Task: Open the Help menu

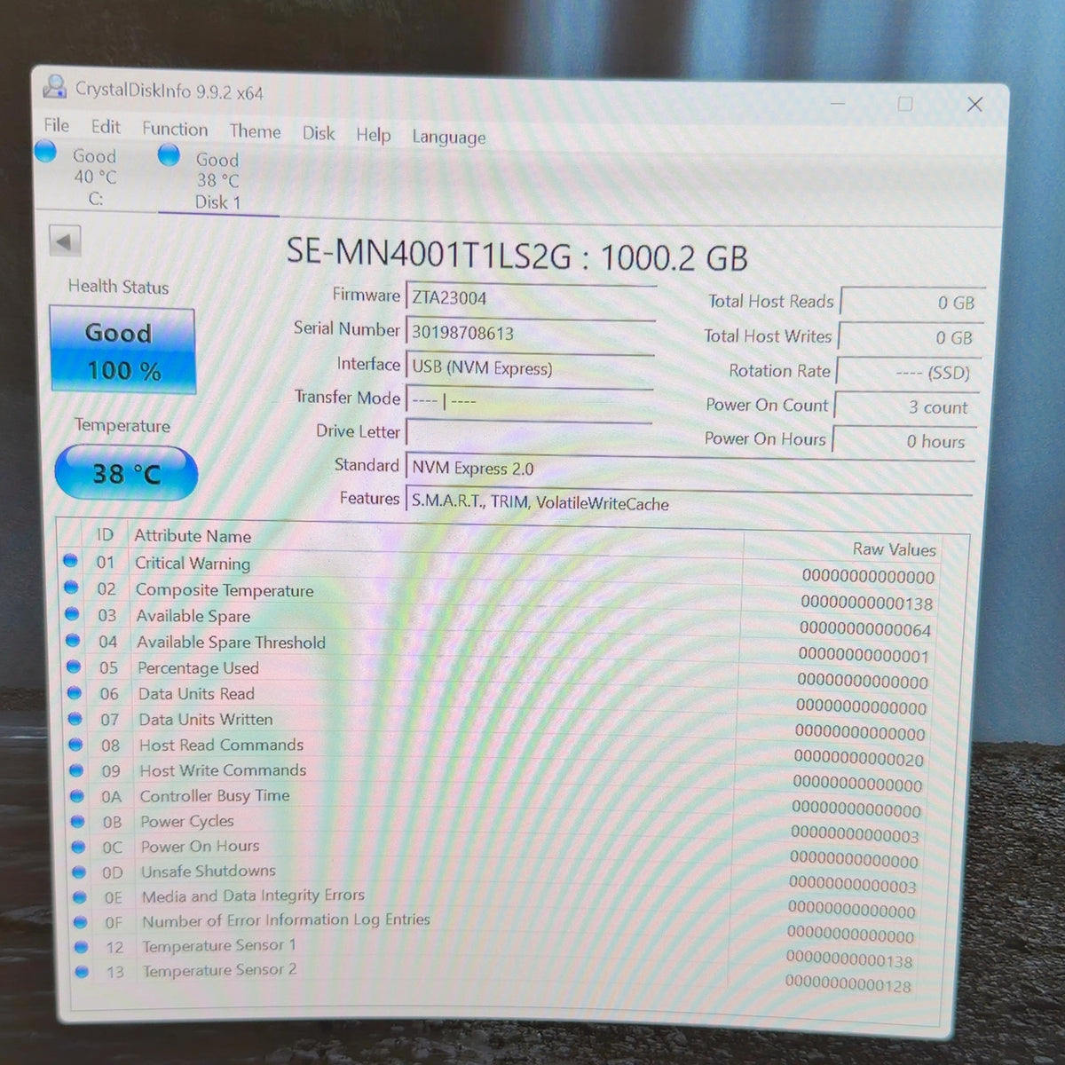Action: (373, 135)
